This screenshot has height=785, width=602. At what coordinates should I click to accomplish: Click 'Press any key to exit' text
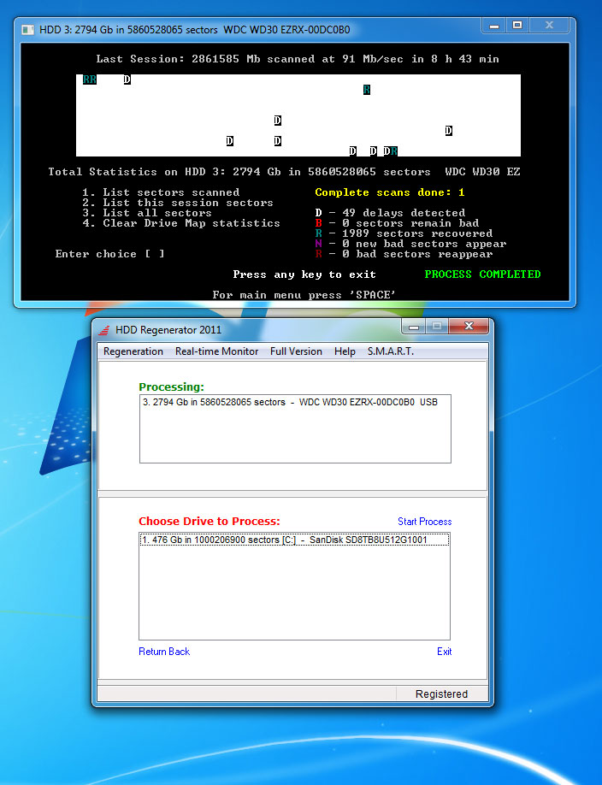(304, 274)
